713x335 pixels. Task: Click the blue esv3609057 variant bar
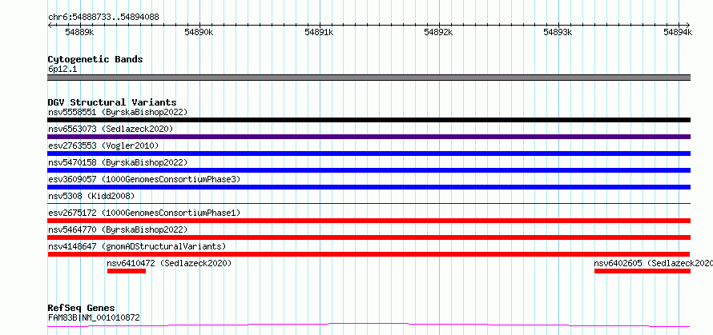[369, 187]
